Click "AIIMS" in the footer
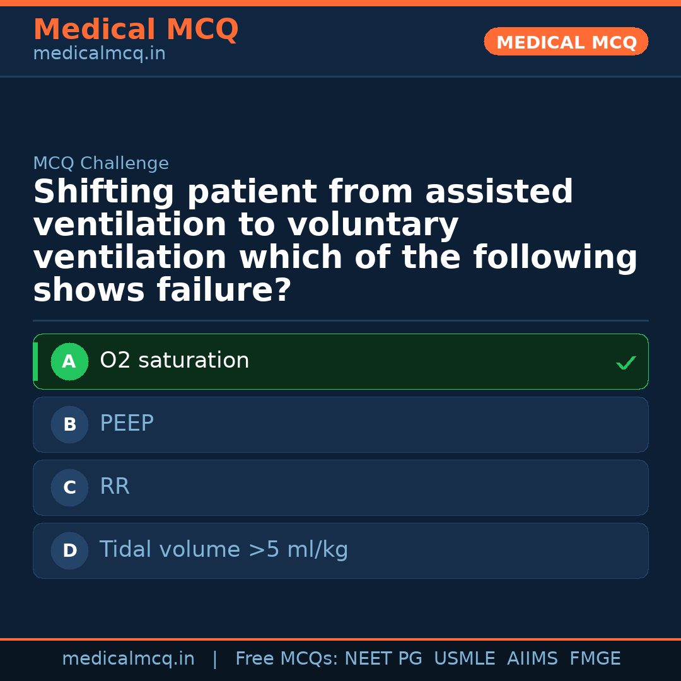This screenshot has height=681, width=681. pyautogui.click(x=532, y=659)
